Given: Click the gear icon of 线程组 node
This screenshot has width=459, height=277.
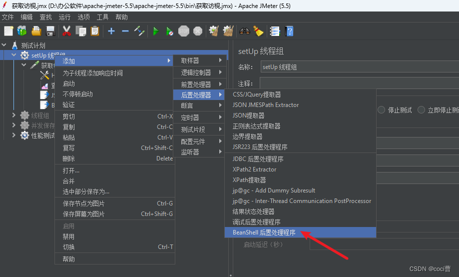Looking at the screenshot, I should pos(24,115).
